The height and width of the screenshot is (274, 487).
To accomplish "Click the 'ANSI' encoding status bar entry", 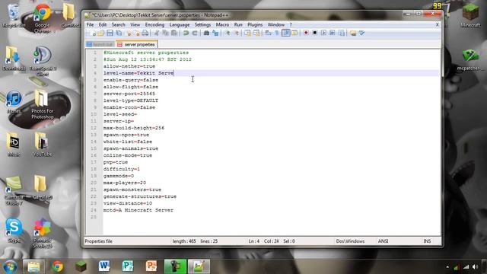I will (x=383, y=241).
